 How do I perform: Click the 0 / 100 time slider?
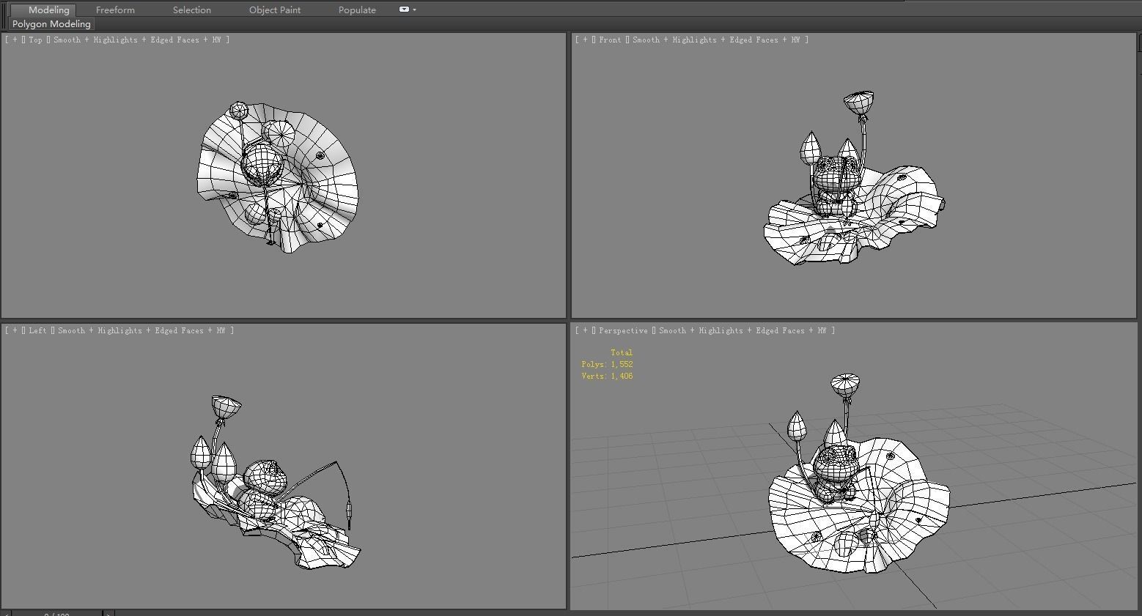[x=57, y=613]
